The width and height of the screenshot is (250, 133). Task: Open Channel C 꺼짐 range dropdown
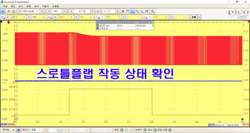click(x=119, y=17)
